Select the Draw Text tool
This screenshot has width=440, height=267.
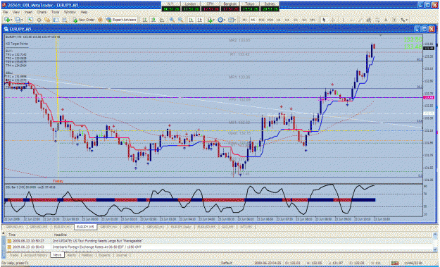[386, 20]
